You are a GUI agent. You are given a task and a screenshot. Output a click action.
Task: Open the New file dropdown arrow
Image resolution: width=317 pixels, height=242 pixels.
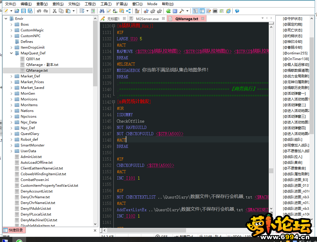(11, 11)
